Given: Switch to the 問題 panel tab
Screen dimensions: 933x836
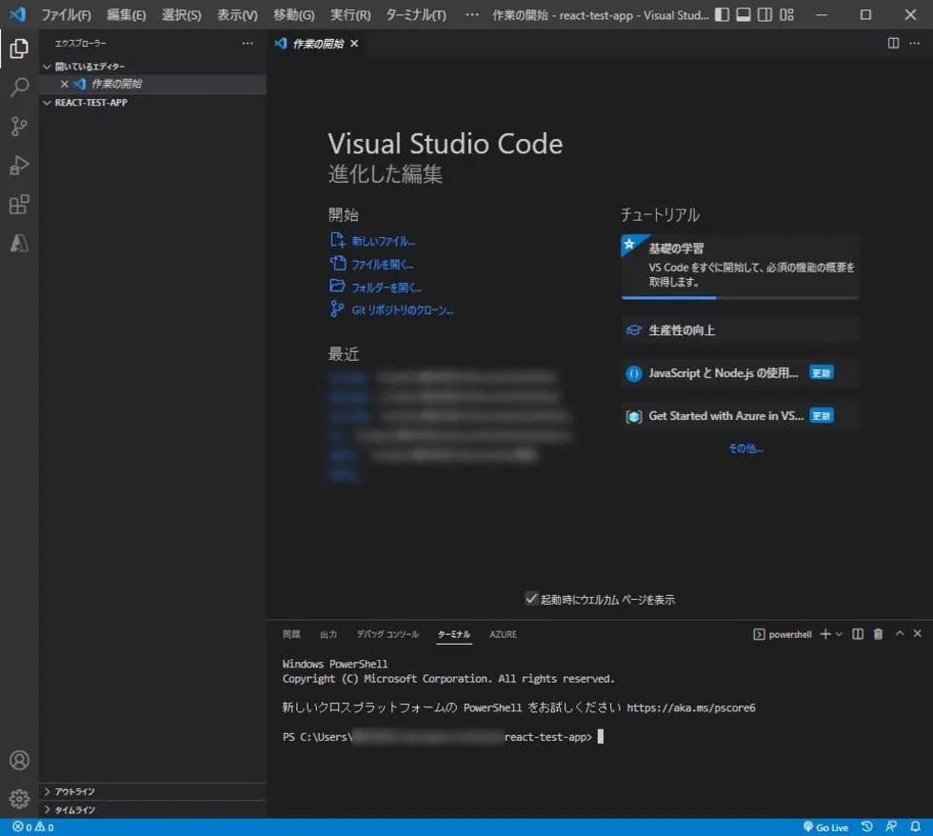Looking at the screenshot, I should [x=291, y=634].
